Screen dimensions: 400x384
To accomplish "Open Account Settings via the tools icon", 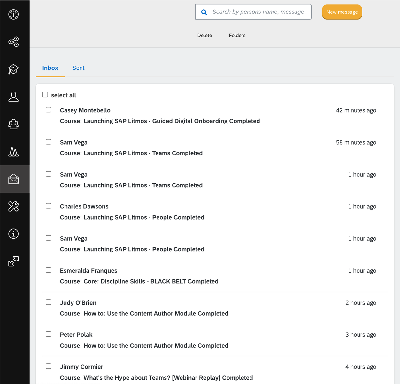I will click(13, 207).
